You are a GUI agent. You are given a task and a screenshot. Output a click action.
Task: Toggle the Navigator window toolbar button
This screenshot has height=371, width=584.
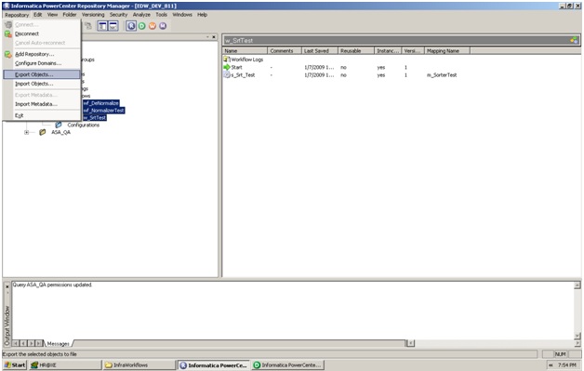point(102,26)
